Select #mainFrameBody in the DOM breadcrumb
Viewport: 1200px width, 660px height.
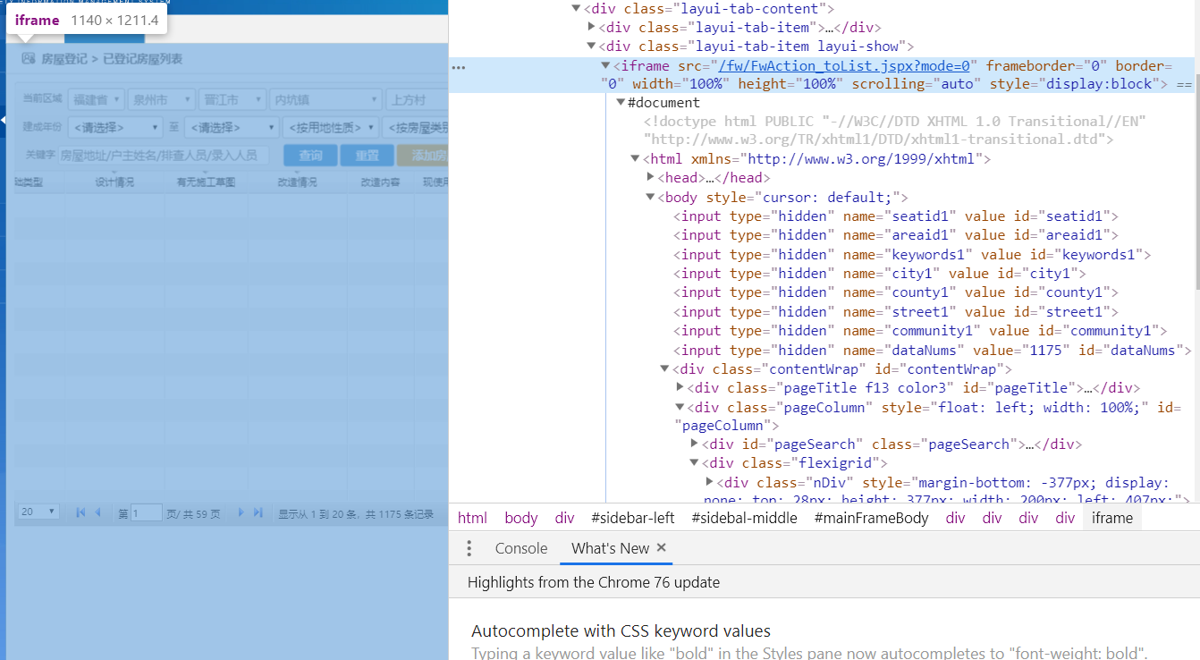(x=872, y=518)
